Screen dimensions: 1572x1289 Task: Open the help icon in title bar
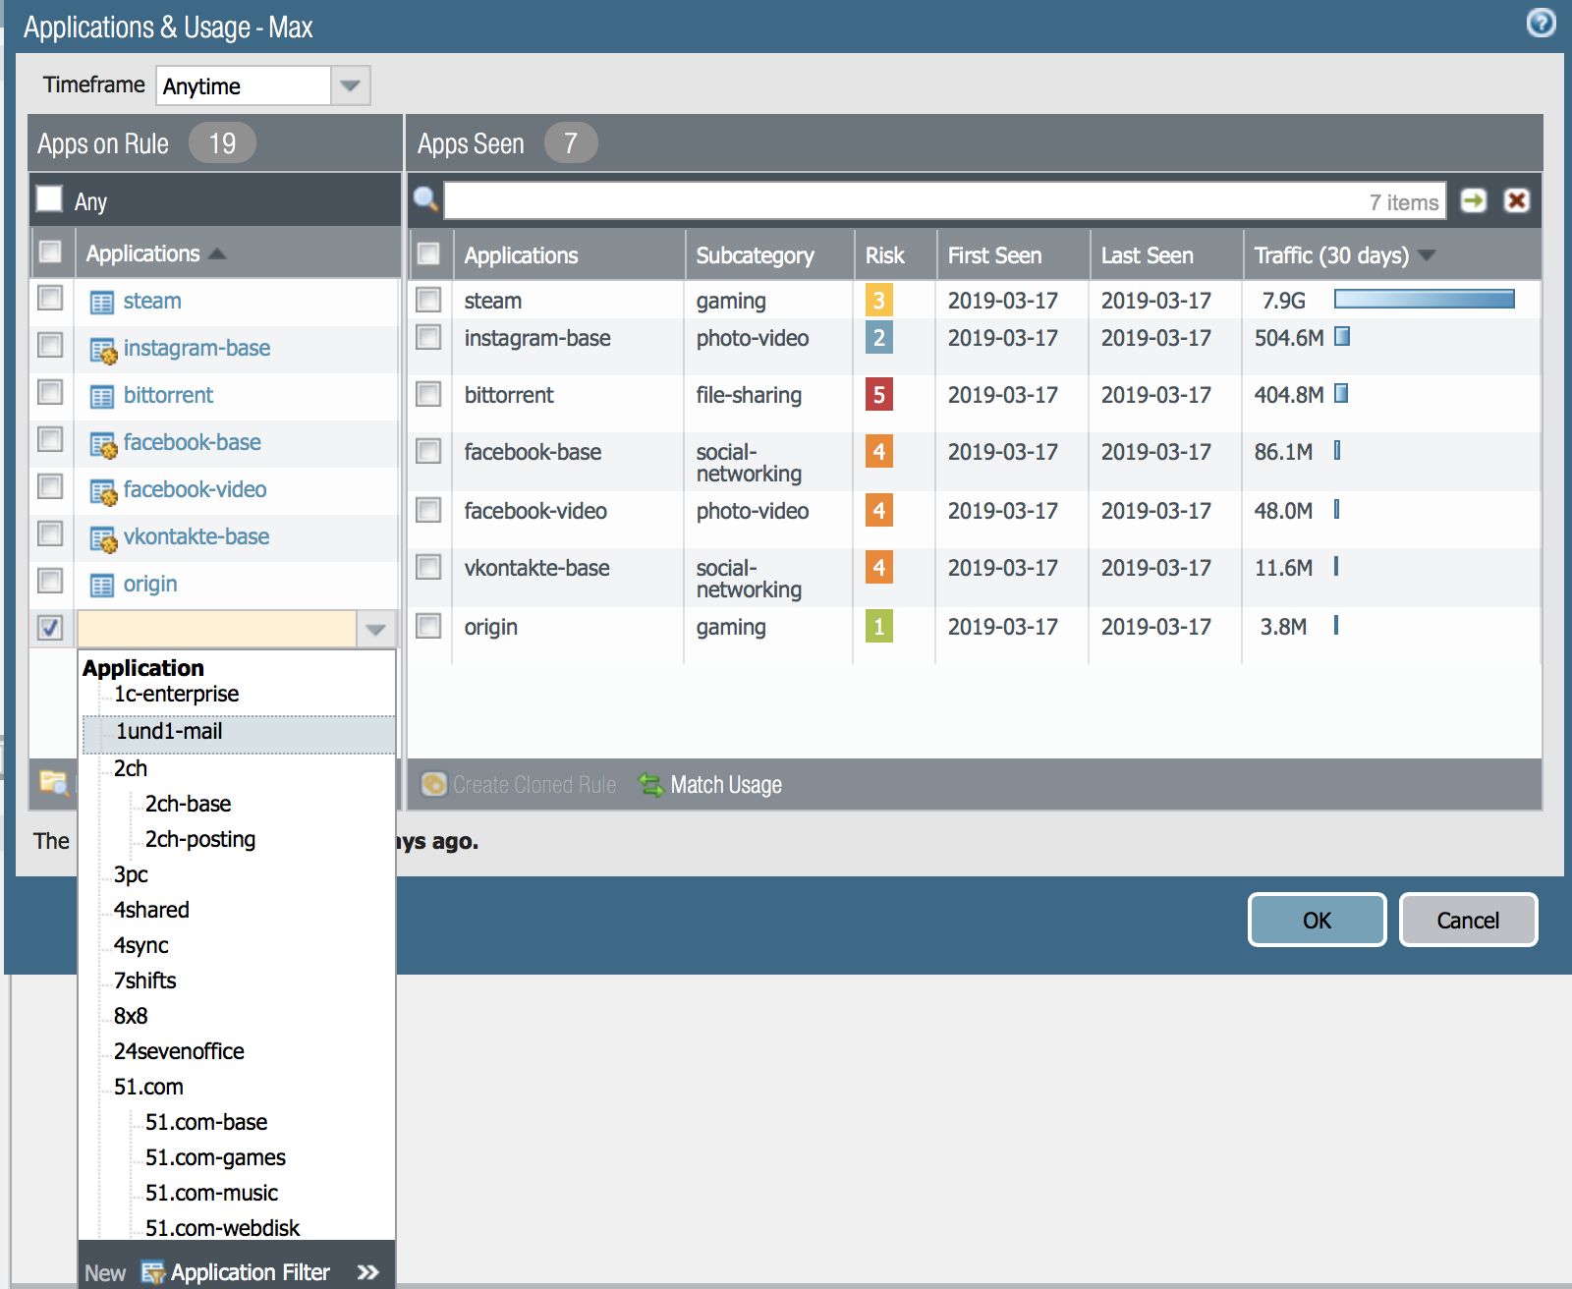click(x=1541, y=23)
